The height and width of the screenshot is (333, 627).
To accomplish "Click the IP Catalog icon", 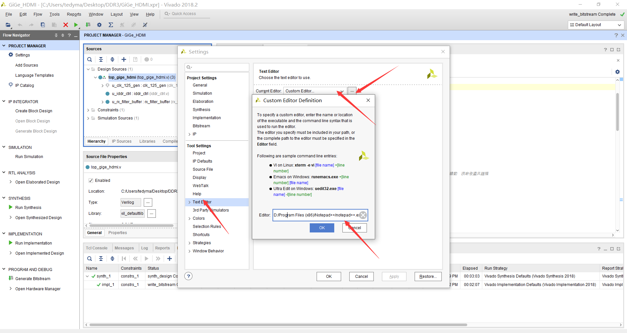I will (x=11, y=85).
